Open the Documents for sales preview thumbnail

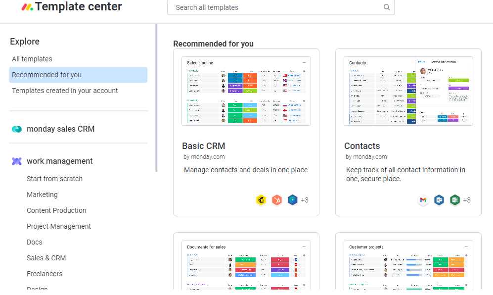pyautogui.click(x=246, y=265)
